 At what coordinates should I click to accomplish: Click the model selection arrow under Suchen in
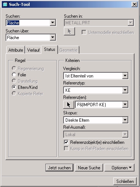pyautogui.click(x=69, y=31)
